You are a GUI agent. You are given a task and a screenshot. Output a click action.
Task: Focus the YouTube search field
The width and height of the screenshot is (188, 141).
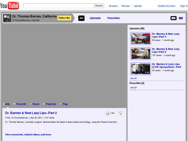point(58,6)
